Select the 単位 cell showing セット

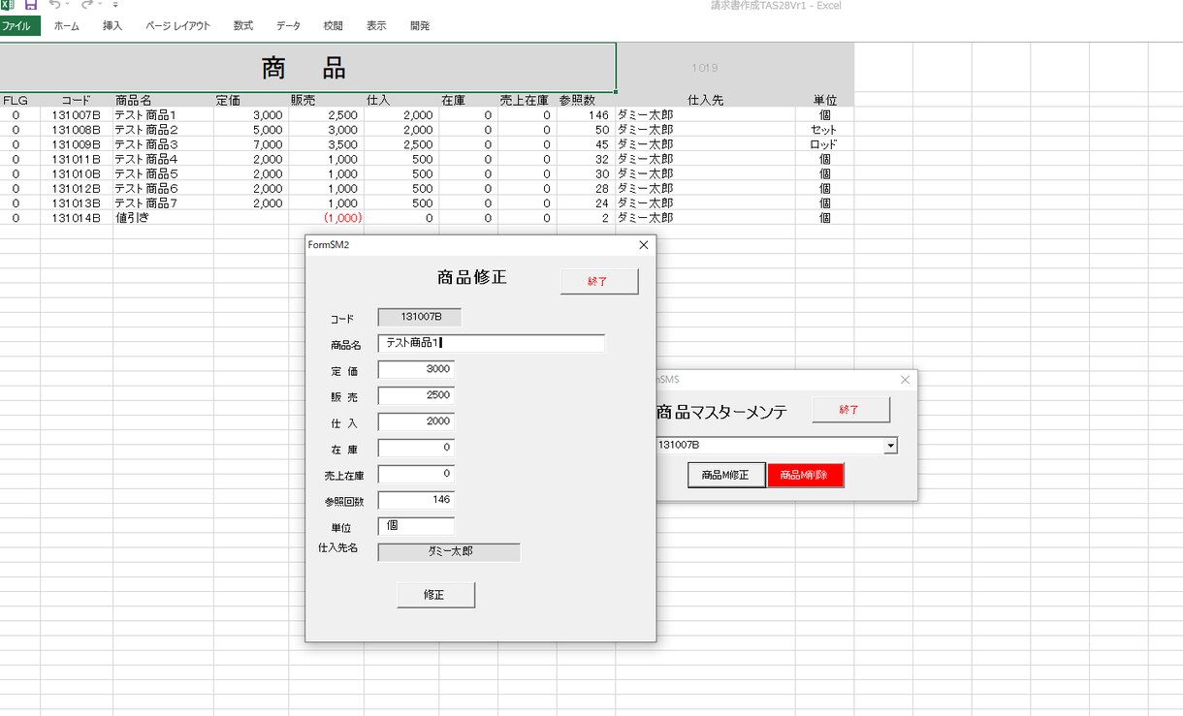coord(824,130)
